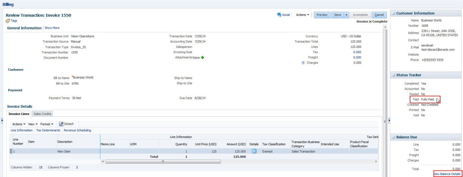Click the "30 Net" payment terms value

pos(76,98)
